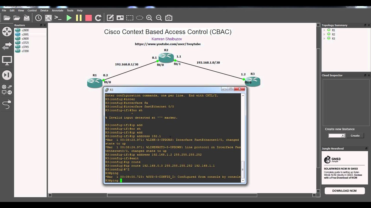Maximize the R3 console window
This screenshot has width=371, height=208.
tap(231, 89)
